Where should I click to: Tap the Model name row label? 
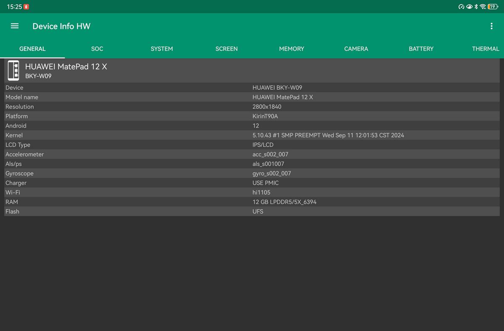tap(22, 97)
